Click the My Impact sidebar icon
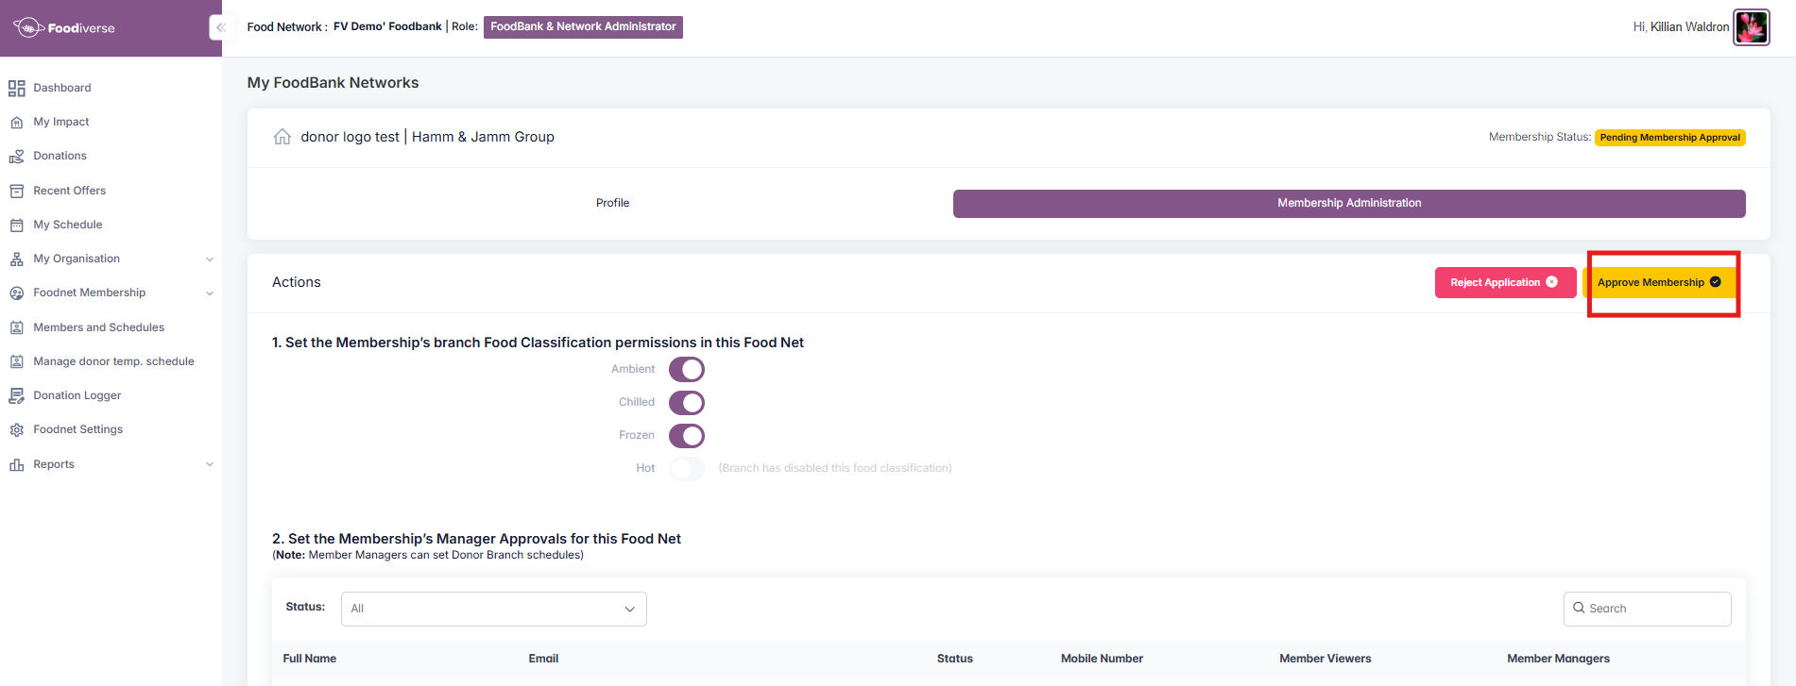The image size is (1796, 686). pyautogui.click(x=16, y=122)
